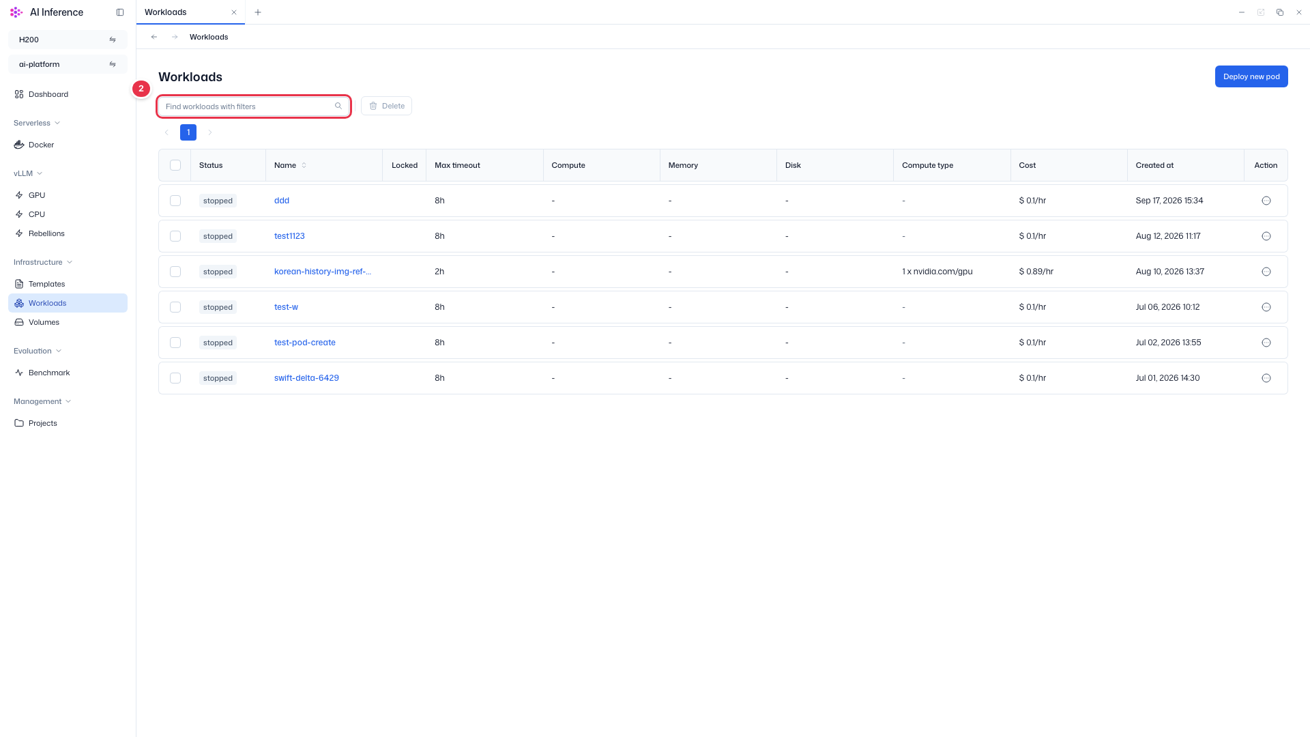The height and width of the screenshot is (737, 1310).
Task: Open action menu for test-w row
Action: pyautogui.click(x=1266, y=307)
